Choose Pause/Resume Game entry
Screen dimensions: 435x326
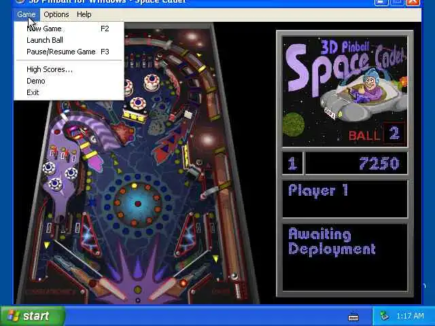68,52
